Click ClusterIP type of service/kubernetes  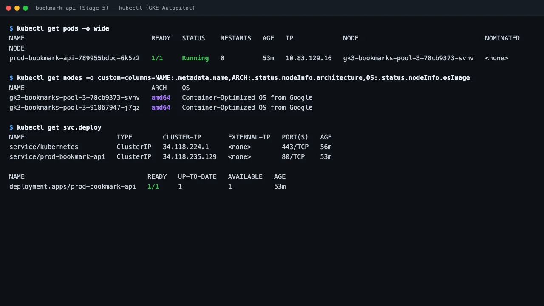point(134,147)
